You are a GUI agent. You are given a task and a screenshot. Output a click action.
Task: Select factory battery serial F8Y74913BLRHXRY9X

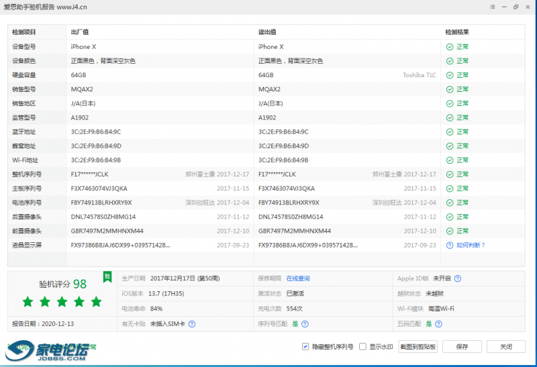pyautogui.click(x=101, y=203)
